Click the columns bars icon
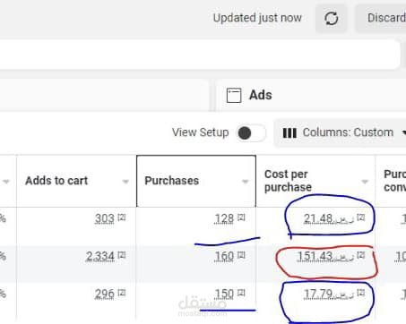The width and height of the screenshot is (406, 324). tap(289, 133)
